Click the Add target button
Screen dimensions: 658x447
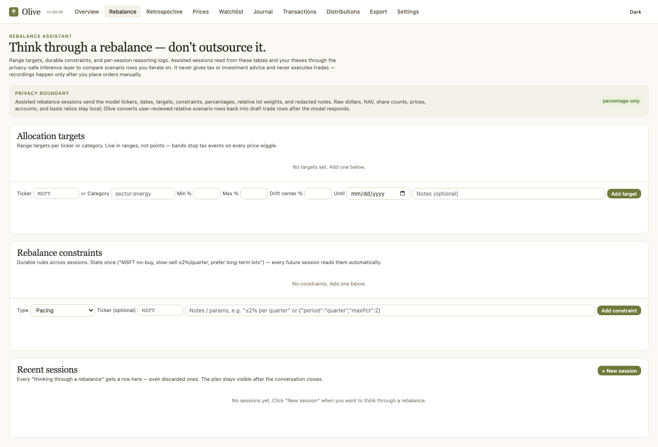click(624, 194)
